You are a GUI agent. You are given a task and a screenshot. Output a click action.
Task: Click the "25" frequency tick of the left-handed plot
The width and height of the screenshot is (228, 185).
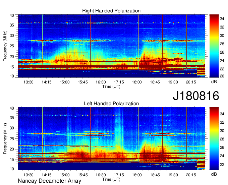12,139
